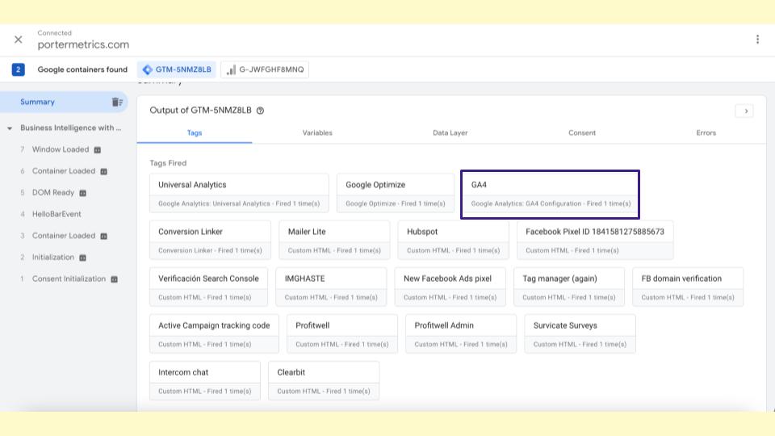Screen dimensions: 775x436
Task: Click the icon beside event 3 Container Loaded
Action: pos(104,237)
